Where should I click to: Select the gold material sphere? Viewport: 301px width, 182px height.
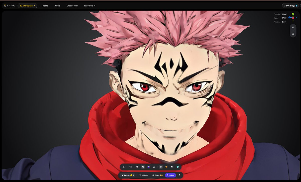point(166,167)
